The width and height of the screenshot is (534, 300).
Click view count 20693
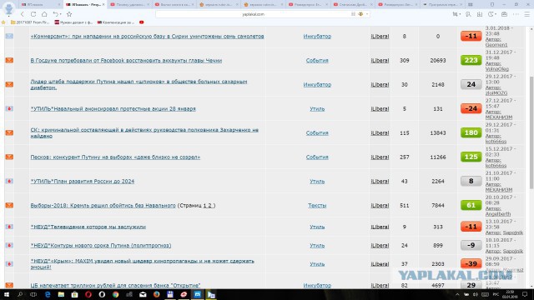point(437,60)
